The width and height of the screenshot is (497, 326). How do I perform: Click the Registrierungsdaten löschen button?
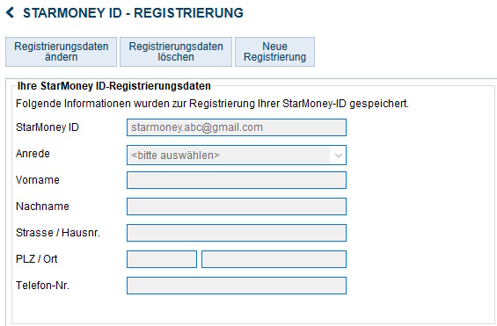coord(176,52)
